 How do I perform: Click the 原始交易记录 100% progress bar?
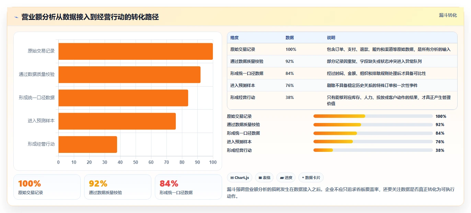pyautogui.click(x=373, y=116)
